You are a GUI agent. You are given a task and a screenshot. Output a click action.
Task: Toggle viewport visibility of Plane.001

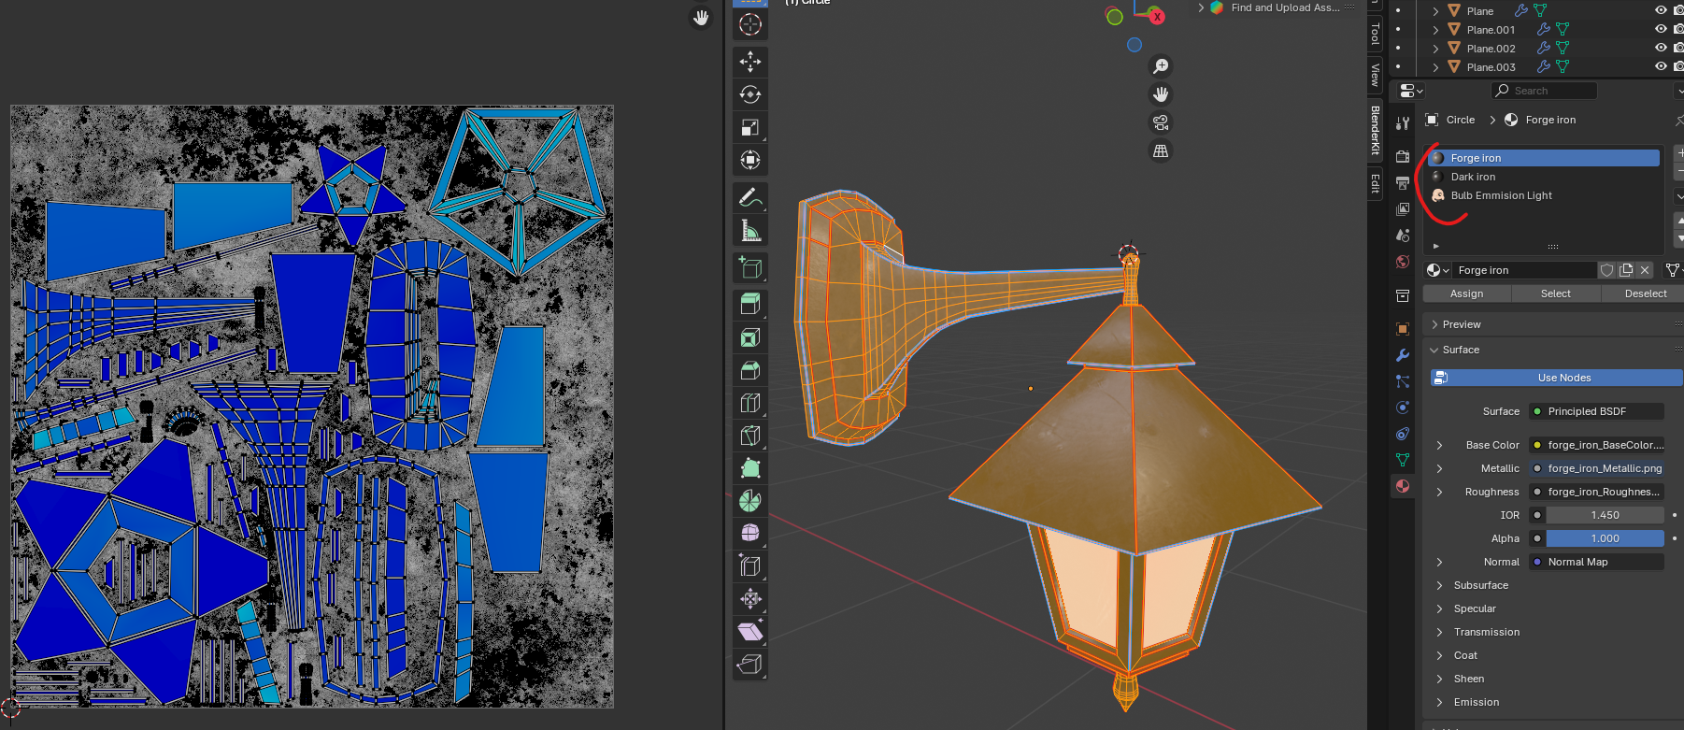tap(1661, 29)
